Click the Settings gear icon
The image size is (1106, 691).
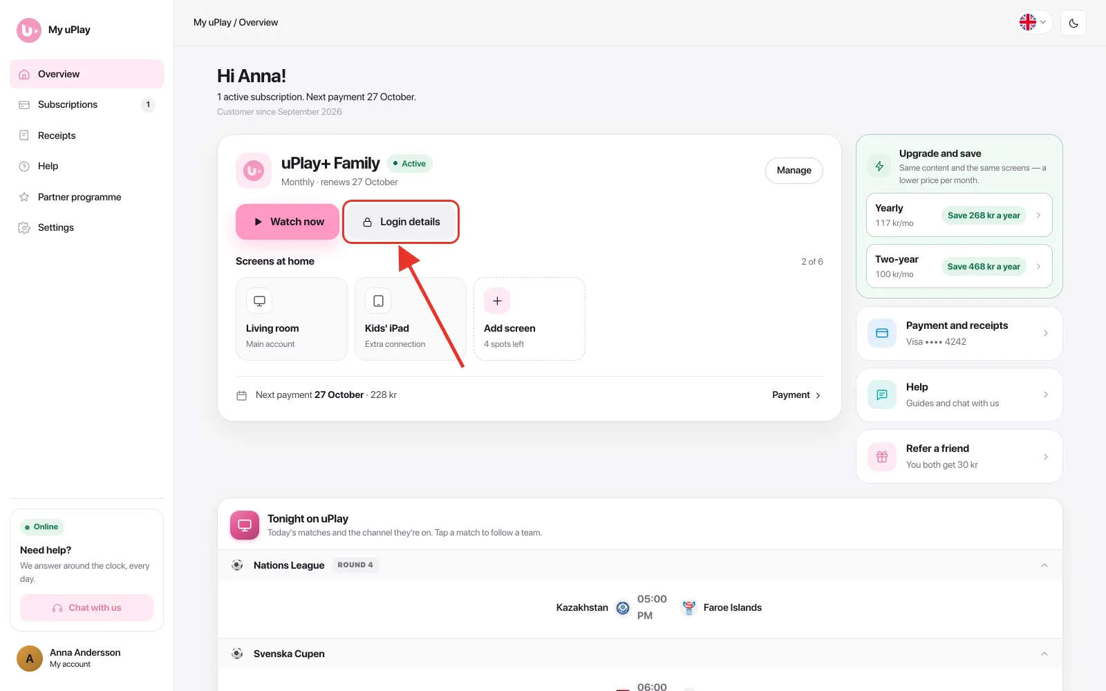24,228
